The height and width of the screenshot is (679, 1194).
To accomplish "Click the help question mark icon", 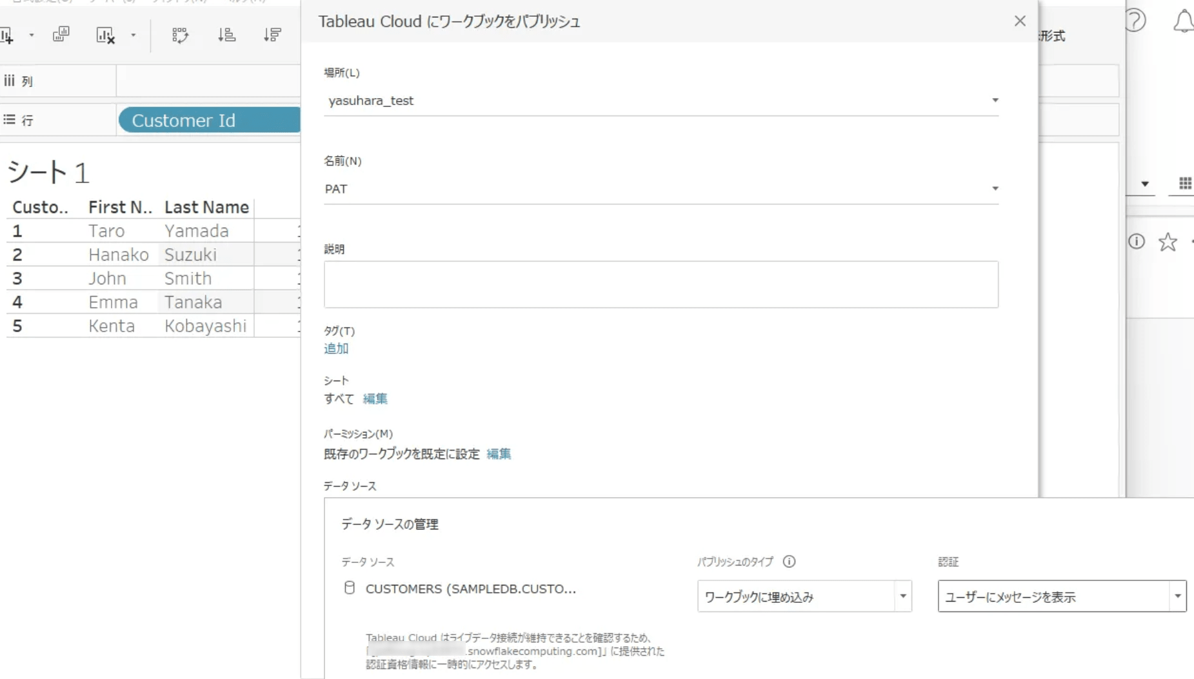I will pyautogui.click(x=1135, y=20).
